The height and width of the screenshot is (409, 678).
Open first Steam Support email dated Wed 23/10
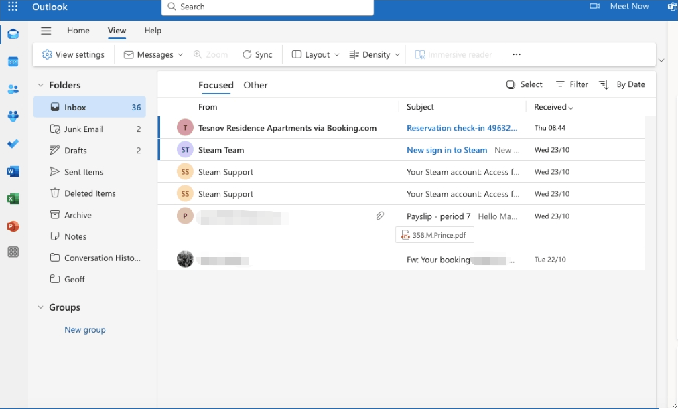[x=401, y=172]
